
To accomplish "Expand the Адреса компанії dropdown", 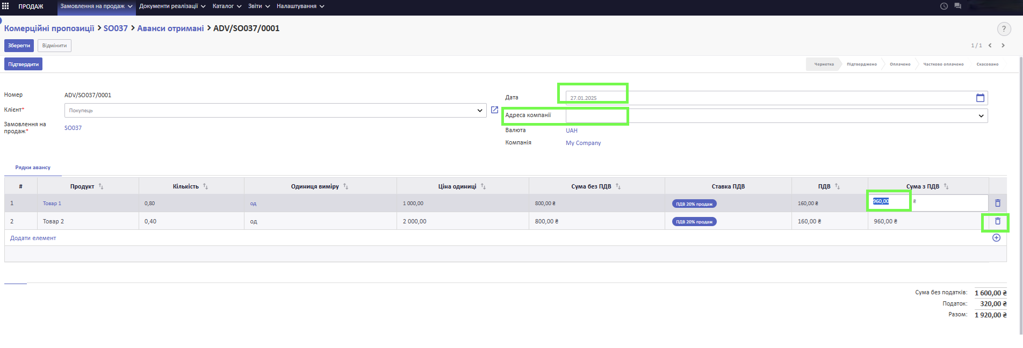I will [x=981, y=116].
